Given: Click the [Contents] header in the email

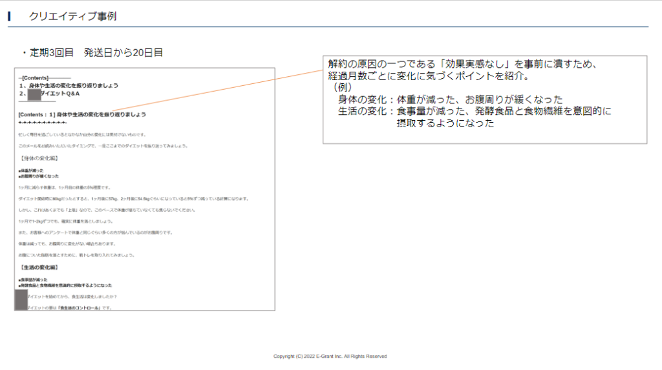Looking at the screenshot, I should tap(35, 77).
